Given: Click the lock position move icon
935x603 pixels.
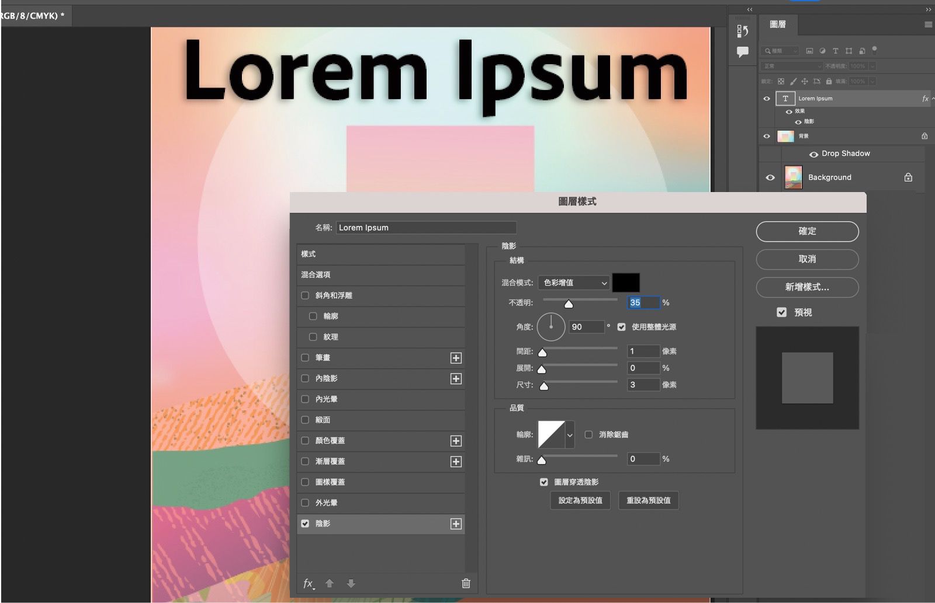Looking at the screenshot, I should [x=805, y=81].
